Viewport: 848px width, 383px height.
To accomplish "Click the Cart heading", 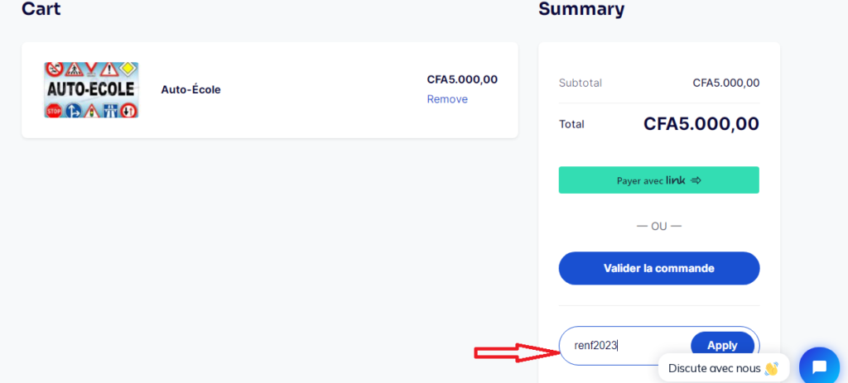I will (41, 8).
